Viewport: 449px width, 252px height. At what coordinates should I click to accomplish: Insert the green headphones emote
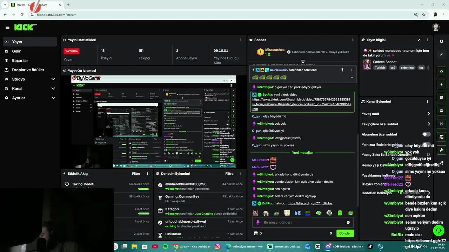[319, 213]
